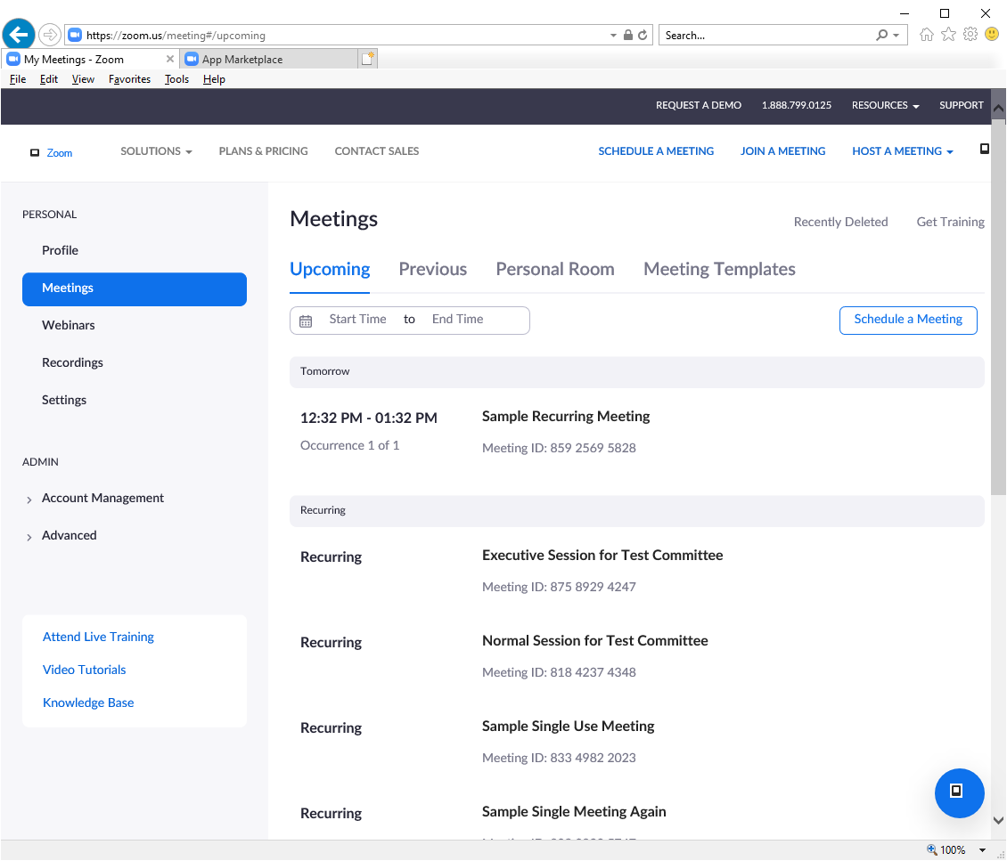Click the calendar icon in the date range field
This screenshot has height=861, width=1007.
pyautogui.click(x=306, y=321)
